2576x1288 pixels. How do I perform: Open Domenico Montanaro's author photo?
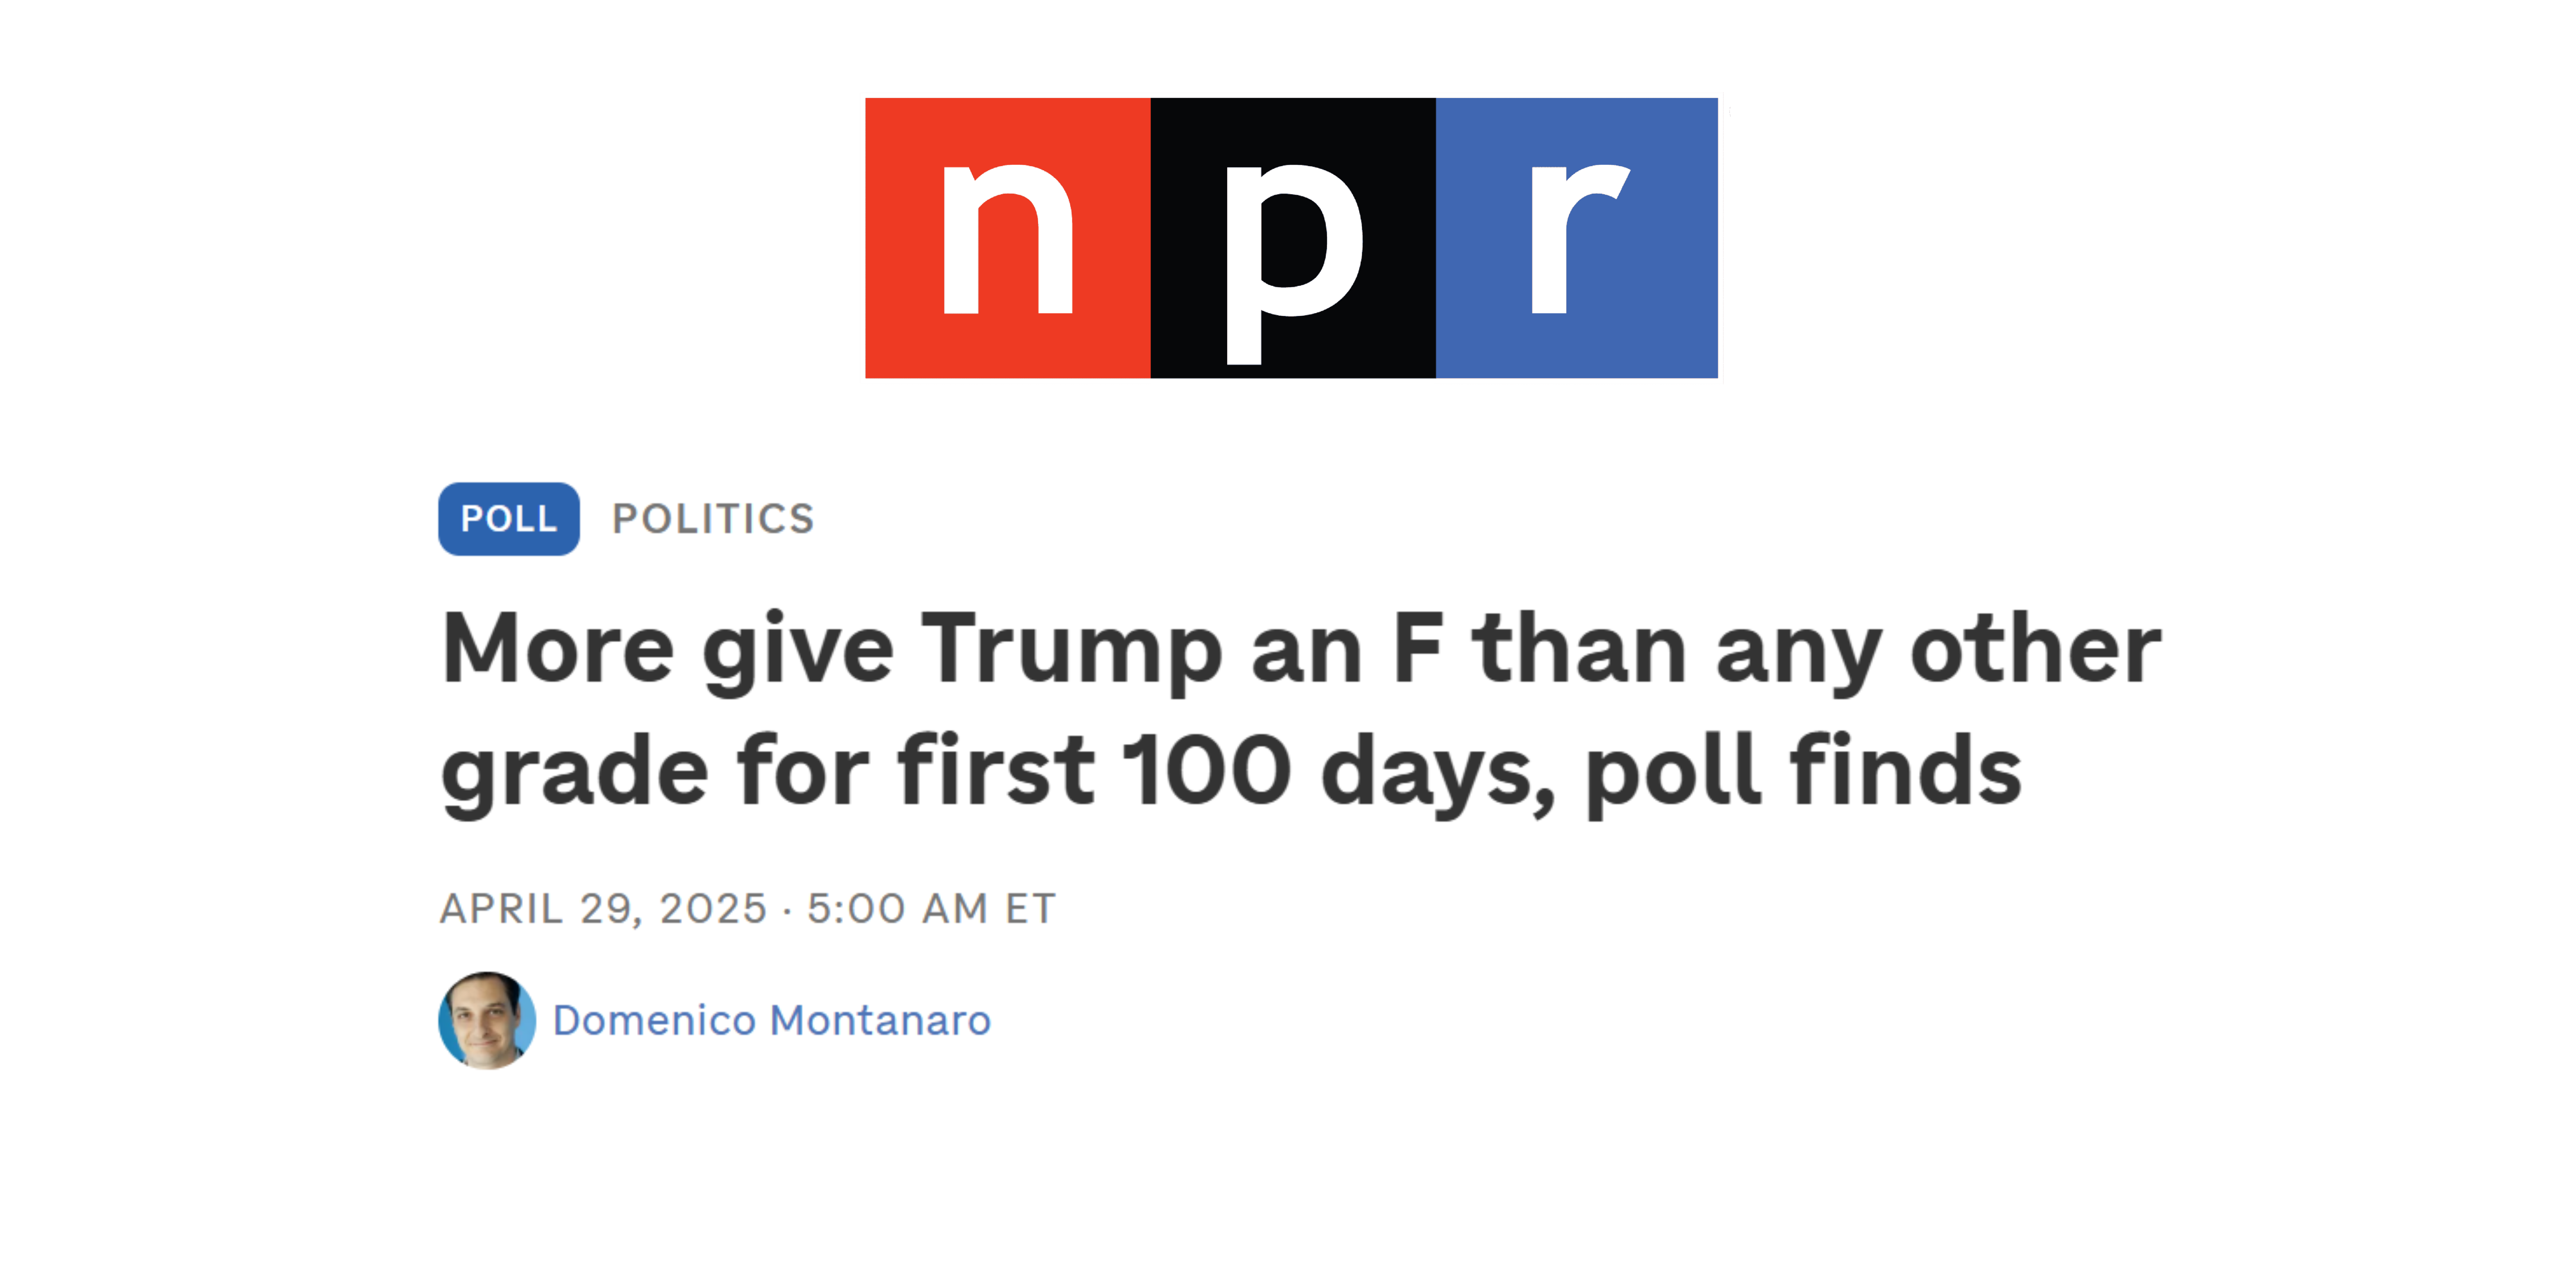(x=487, y=1020)
